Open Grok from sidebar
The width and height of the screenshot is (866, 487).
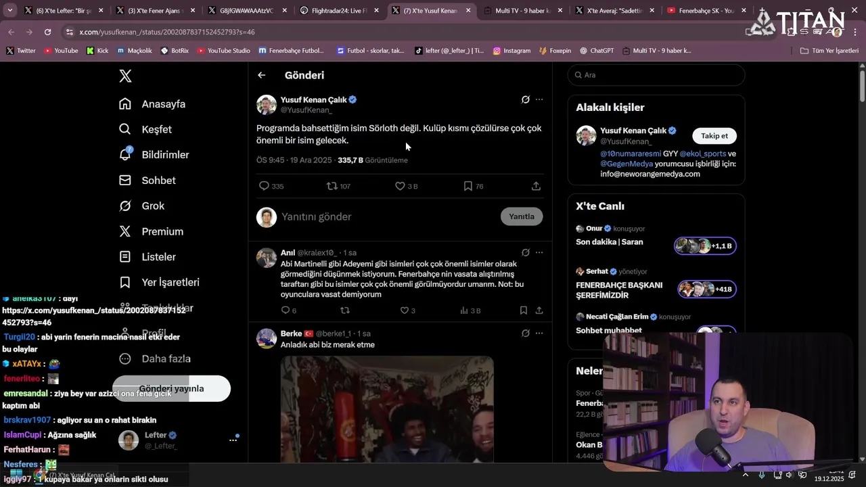(141, 206)
